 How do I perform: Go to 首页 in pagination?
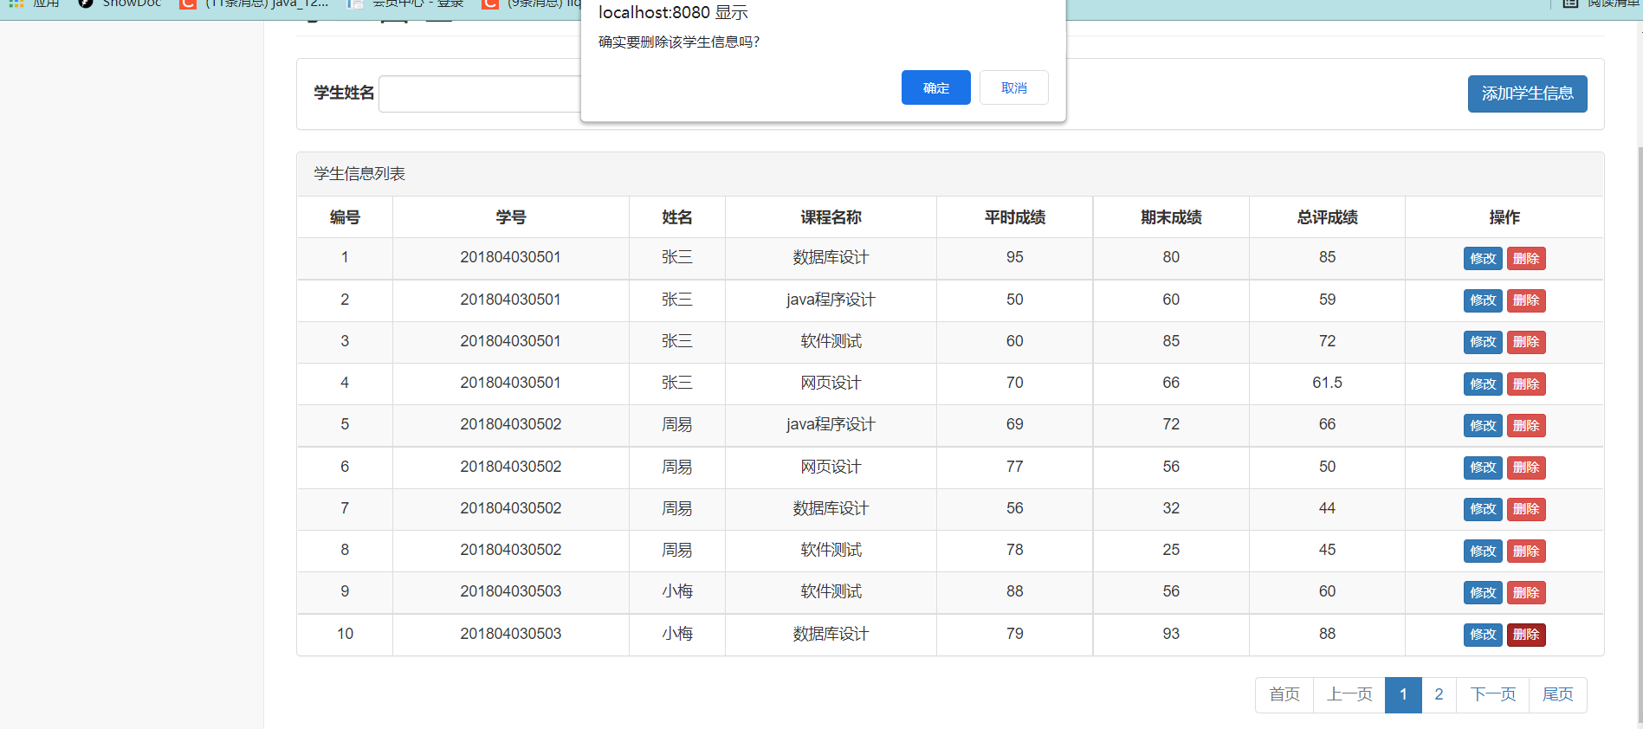pyautogui.click(x=1284, y=694)
